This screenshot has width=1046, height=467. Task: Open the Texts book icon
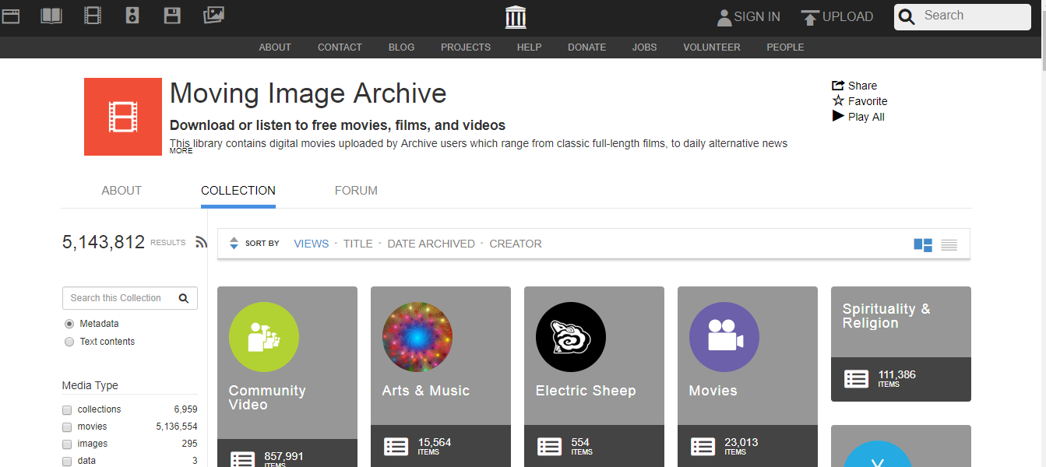pyautogui.click(x=51, y=16)
